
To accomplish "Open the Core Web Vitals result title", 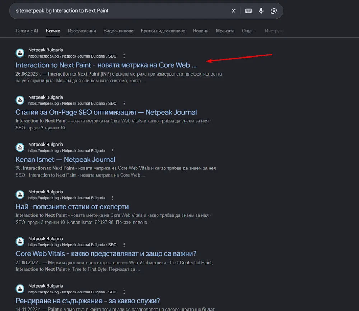I will click(x=106, y=254).
